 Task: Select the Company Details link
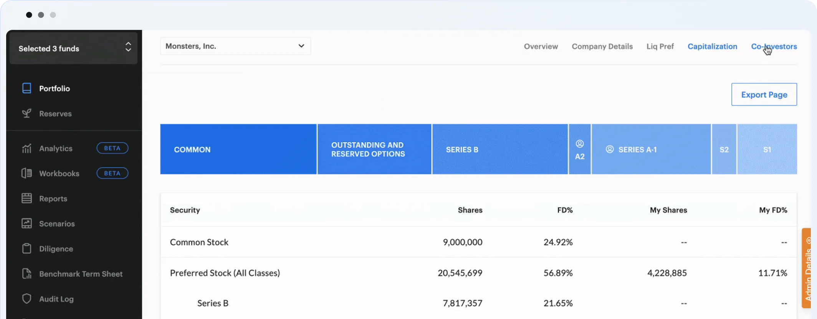602,46
